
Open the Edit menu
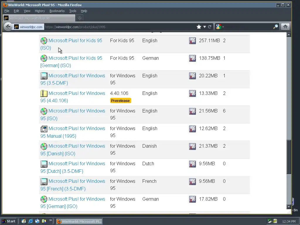coord(16,11)
